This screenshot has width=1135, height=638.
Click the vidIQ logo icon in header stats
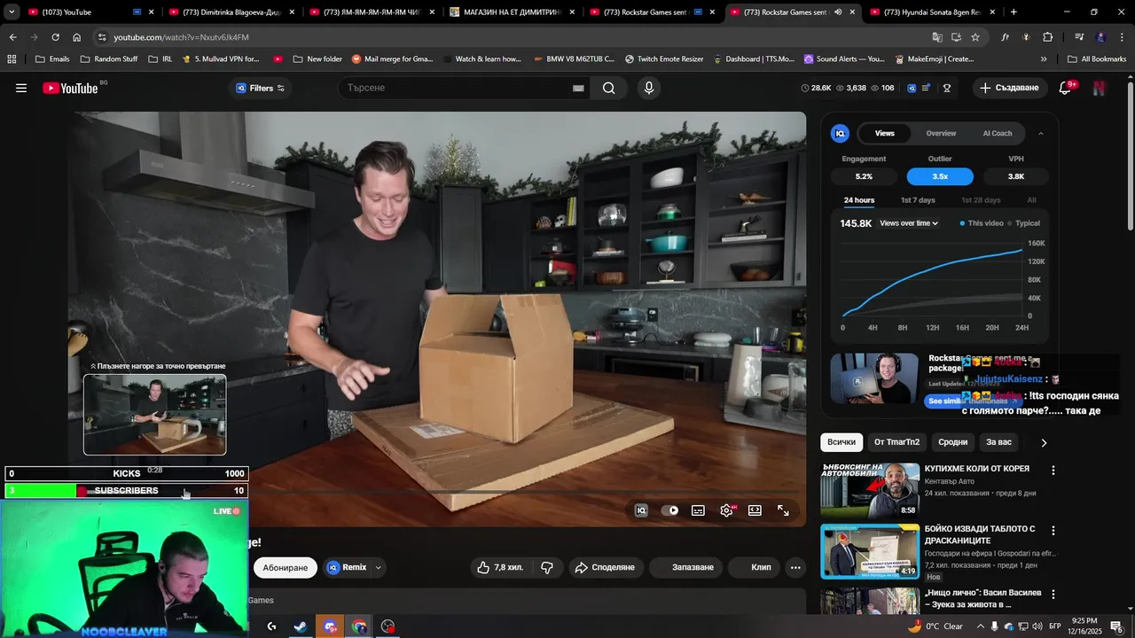tap(911, 88)
